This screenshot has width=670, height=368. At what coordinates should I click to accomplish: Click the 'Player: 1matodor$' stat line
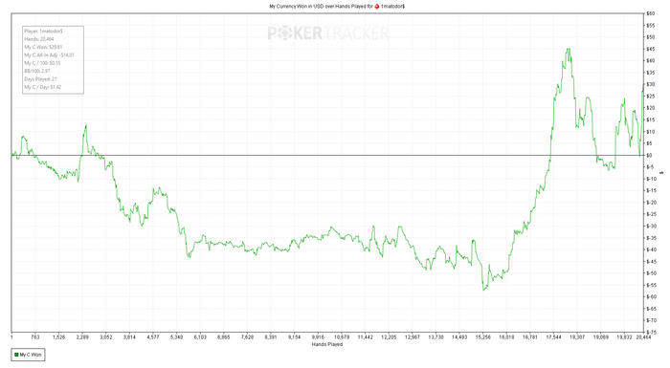(x=44, y=32)
